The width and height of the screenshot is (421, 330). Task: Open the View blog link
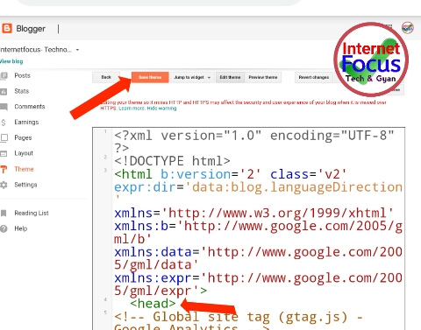pyautogui.click(x=11, y=61)
